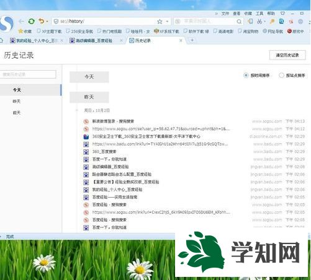Click the key password-manager icon
This screenshot has width=311, height=280.
coord(272,21)
